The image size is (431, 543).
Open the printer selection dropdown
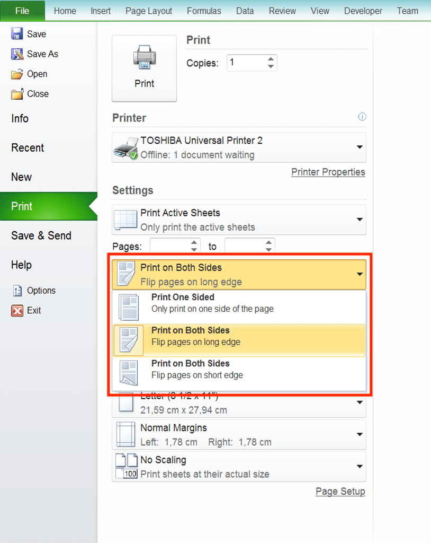coord(360,147)
